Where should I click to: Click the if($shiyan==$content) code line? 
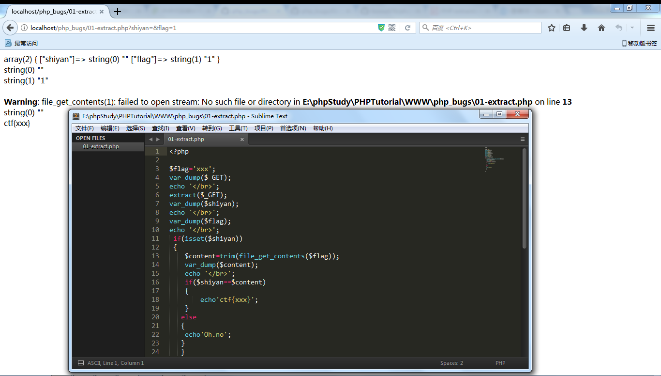click(x=225, y=282)
